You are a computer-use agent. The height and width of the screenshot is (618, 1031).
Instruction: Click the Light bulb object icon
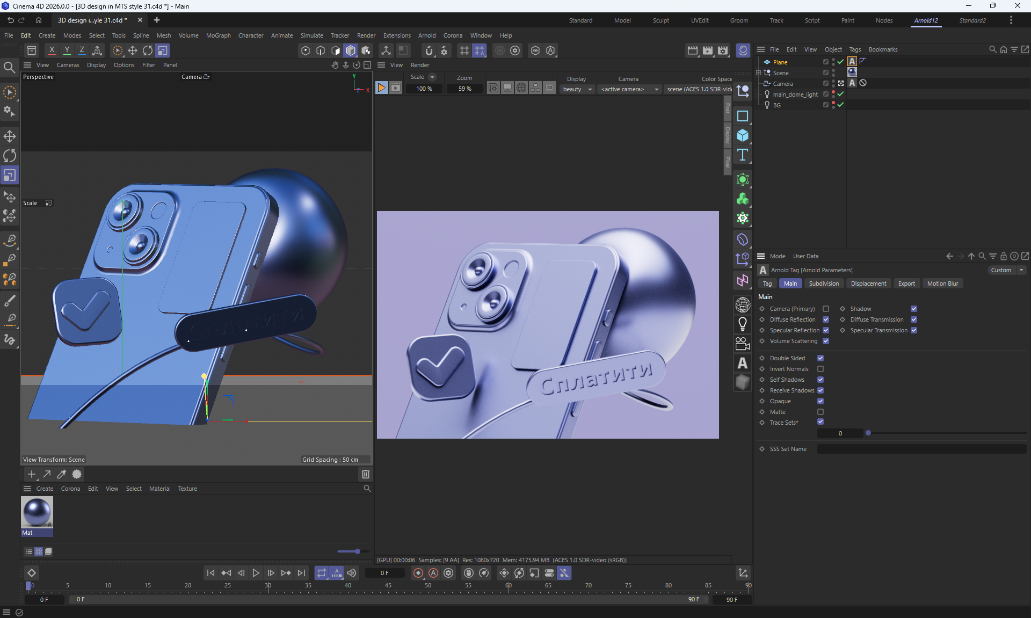click(743, 324)
